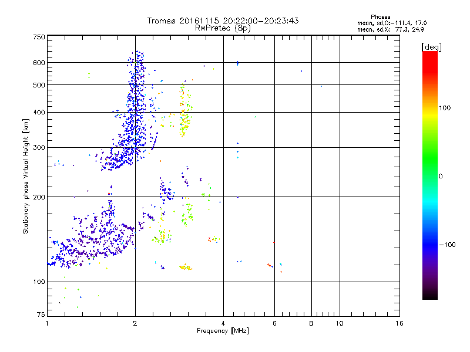Screen dimensions: 470x352
Task: Click the colorbar tick label '0'
Action: (x=440, y=177)
